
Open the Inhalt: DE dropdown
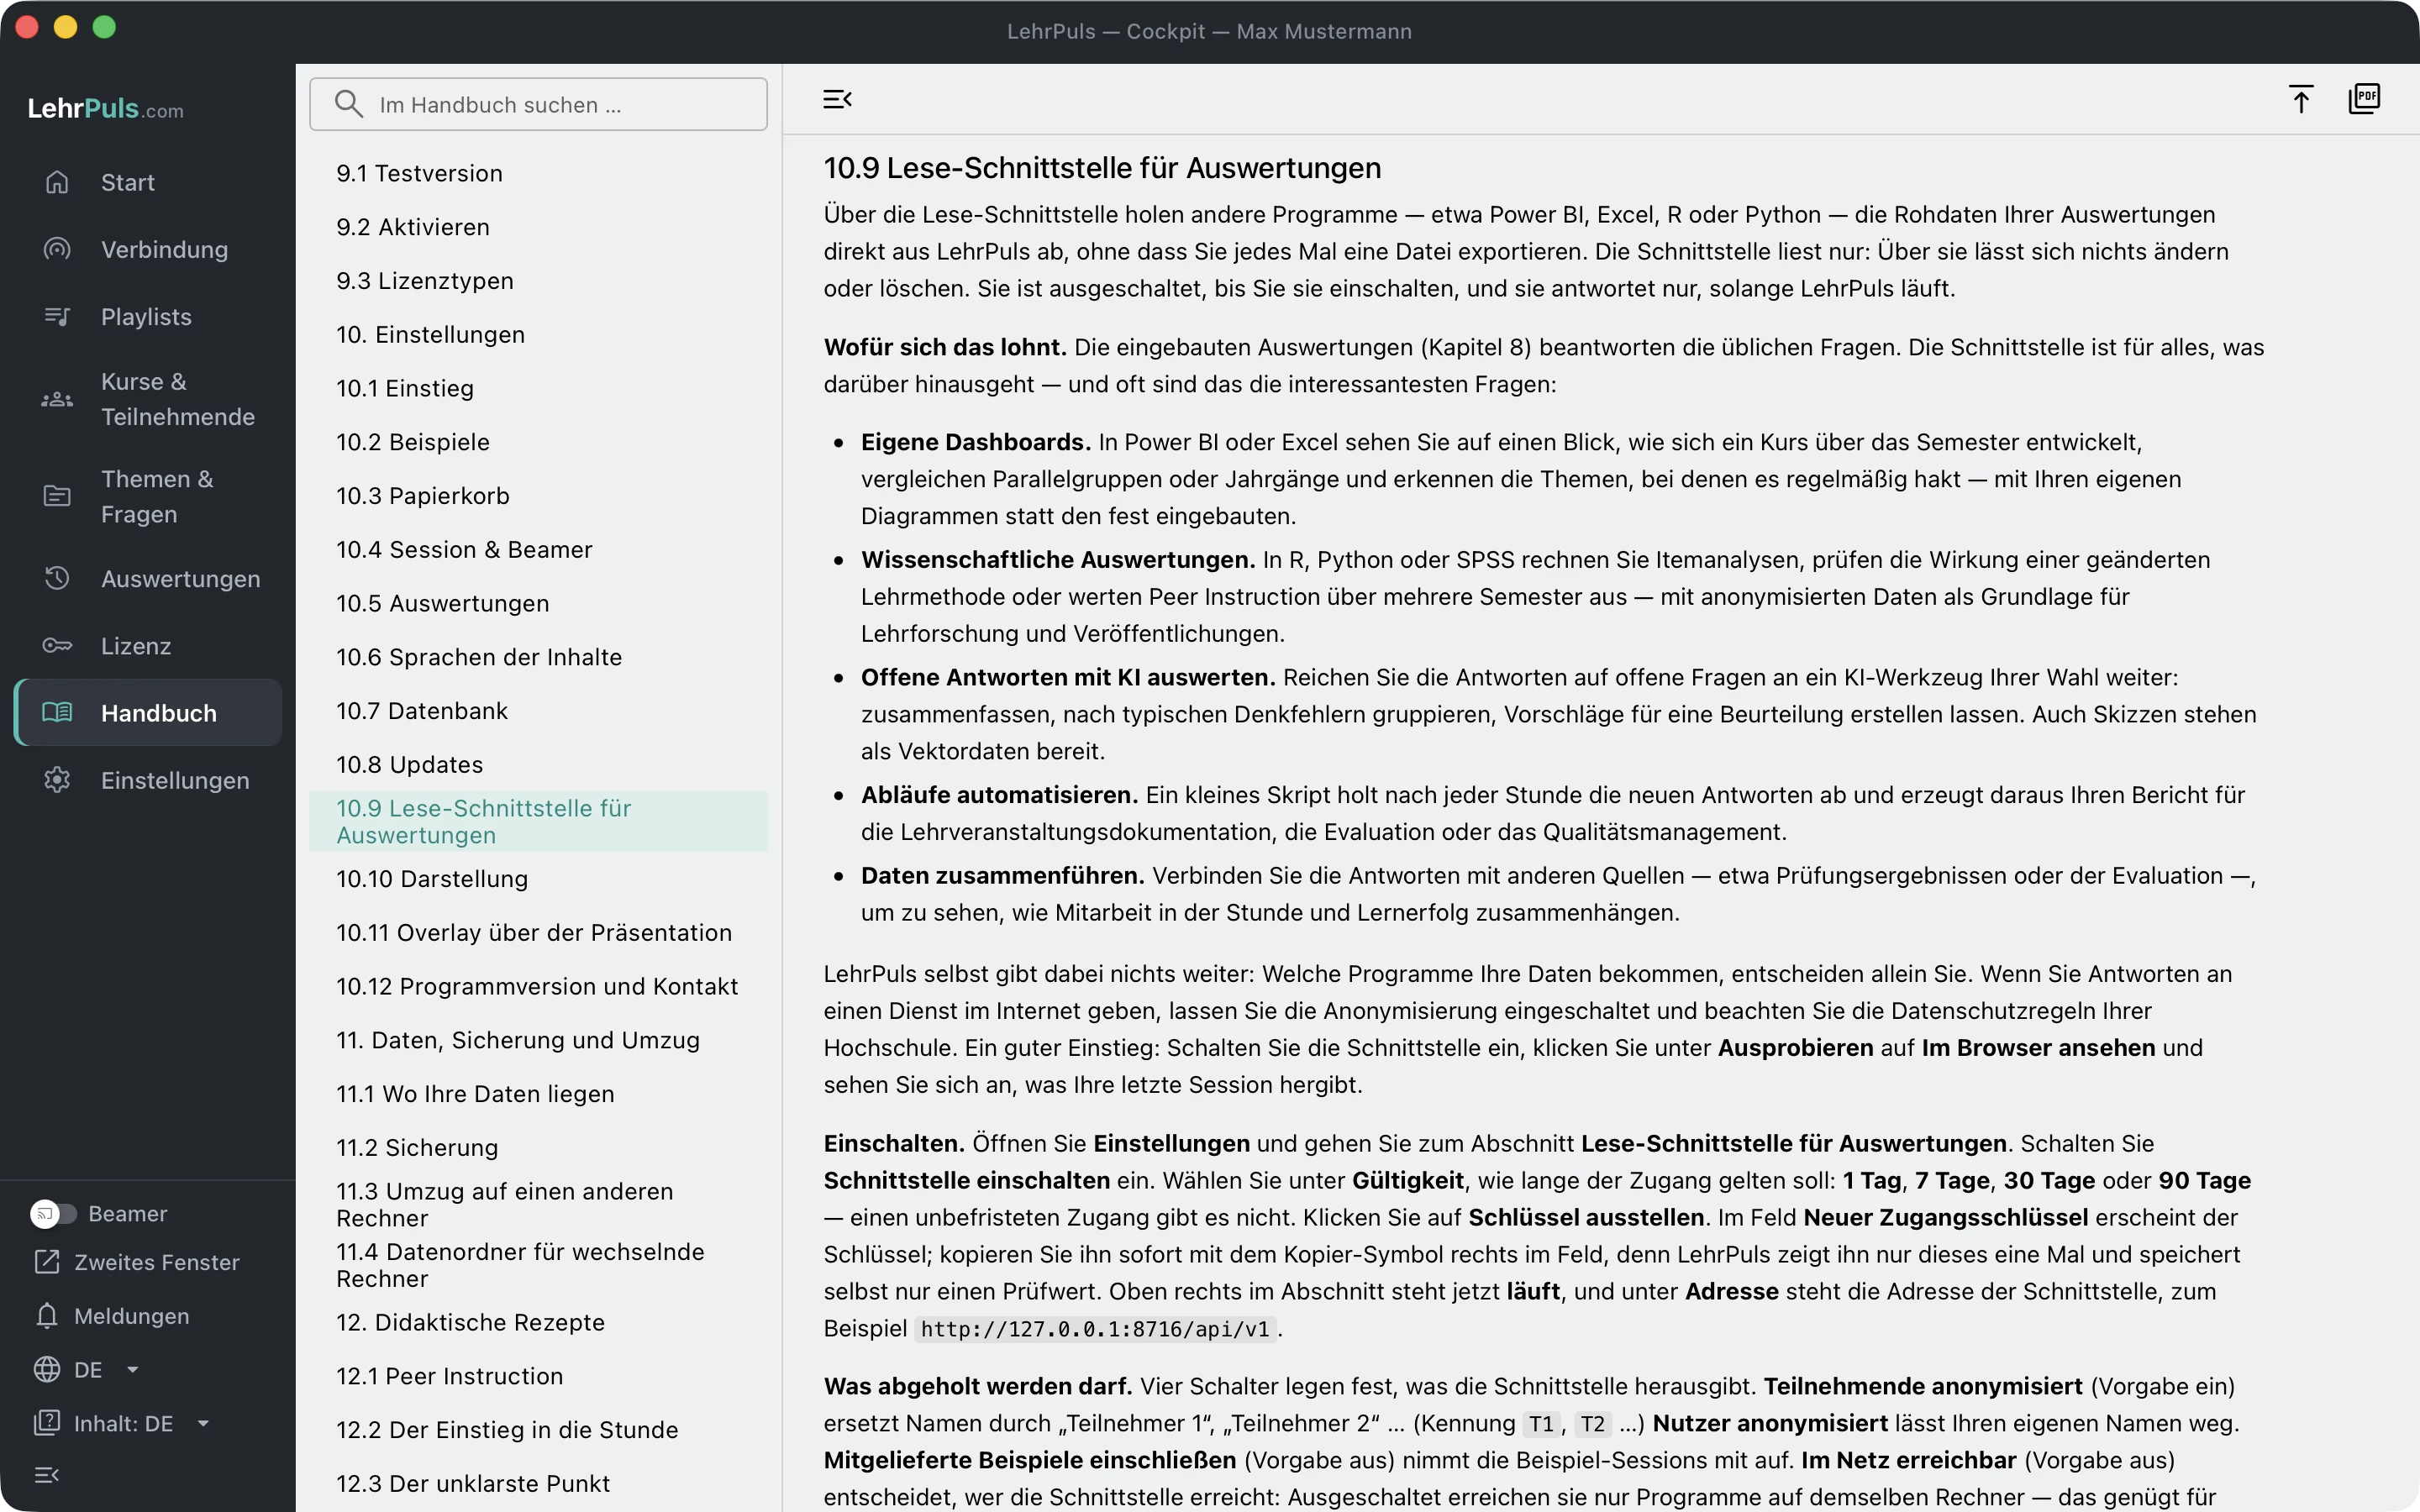tap(122, 1423)
